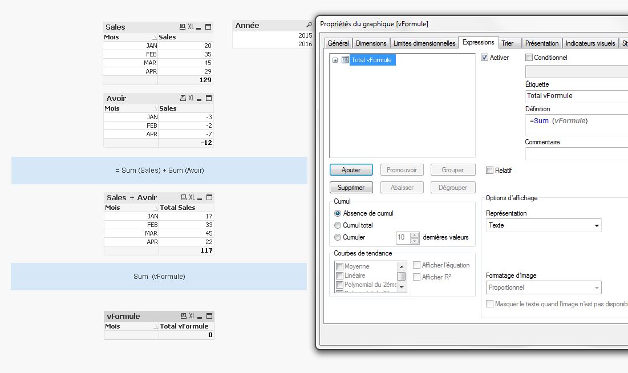
Task: Check Polynomial du 2ème degré trend option
Action: [339, 285]
